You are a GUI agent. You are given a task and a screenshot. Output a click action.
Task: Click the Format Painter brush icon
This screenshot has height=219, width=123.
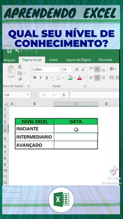[x=20, y=79]
